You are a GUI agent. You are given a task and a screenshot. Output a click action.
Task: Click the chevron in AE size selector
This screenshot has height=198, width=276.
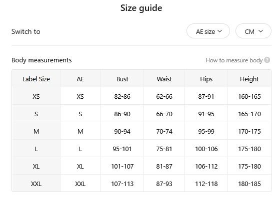point(219,31)
